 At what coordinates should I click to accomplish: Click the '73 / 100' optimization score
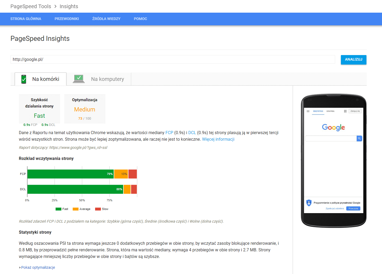85,119
